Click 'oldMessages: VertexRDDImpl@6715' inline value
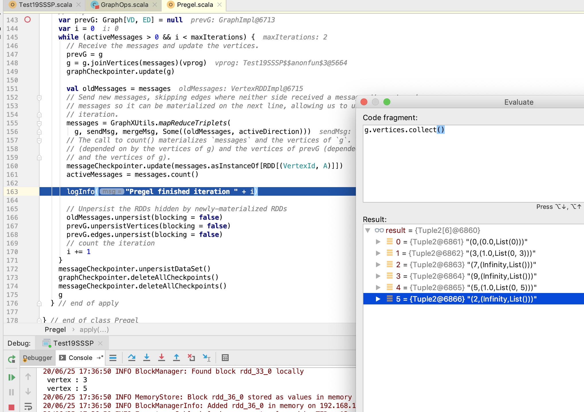The height and width of the screenshot is (412, 584). pos(241,89)
